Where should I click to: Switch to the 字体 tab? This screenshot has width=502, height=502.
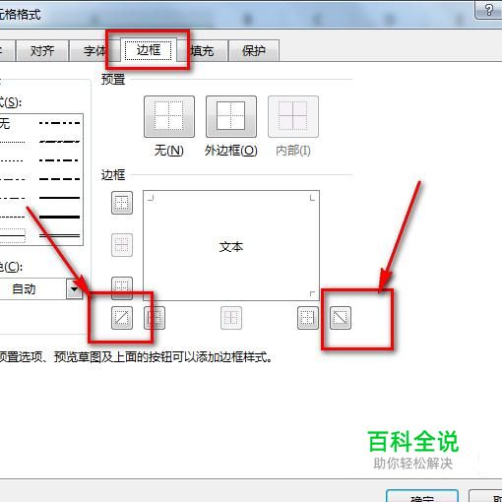[94, 50]
